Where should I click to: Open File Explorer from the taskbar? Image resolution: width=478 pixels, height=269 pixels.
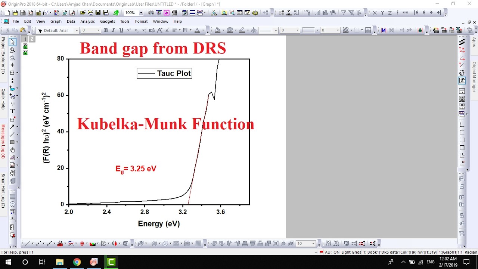point(60,262)
